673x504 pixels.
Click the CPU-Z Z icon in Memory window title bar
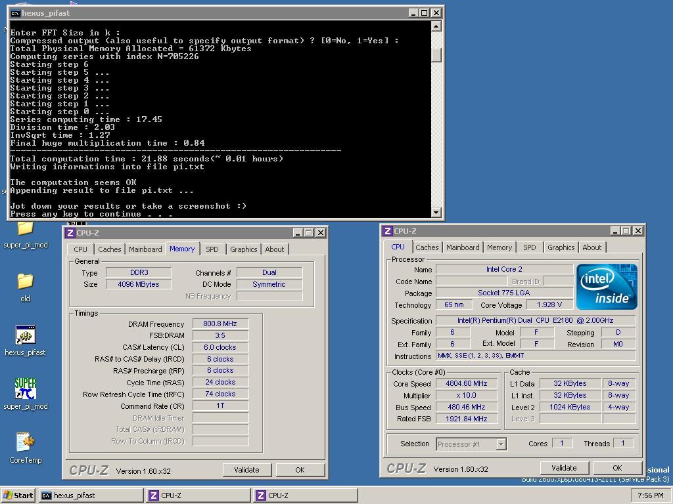pos(70,233)
